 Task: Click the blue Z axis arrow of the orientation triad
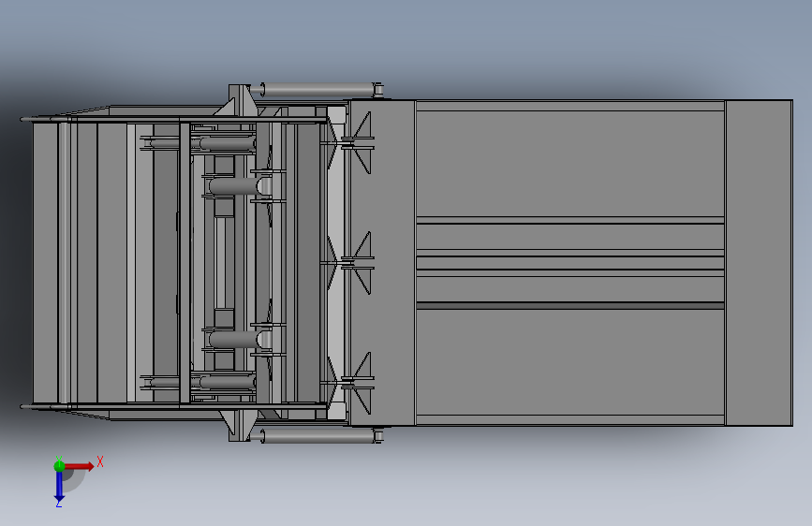[x=59, y=487]
